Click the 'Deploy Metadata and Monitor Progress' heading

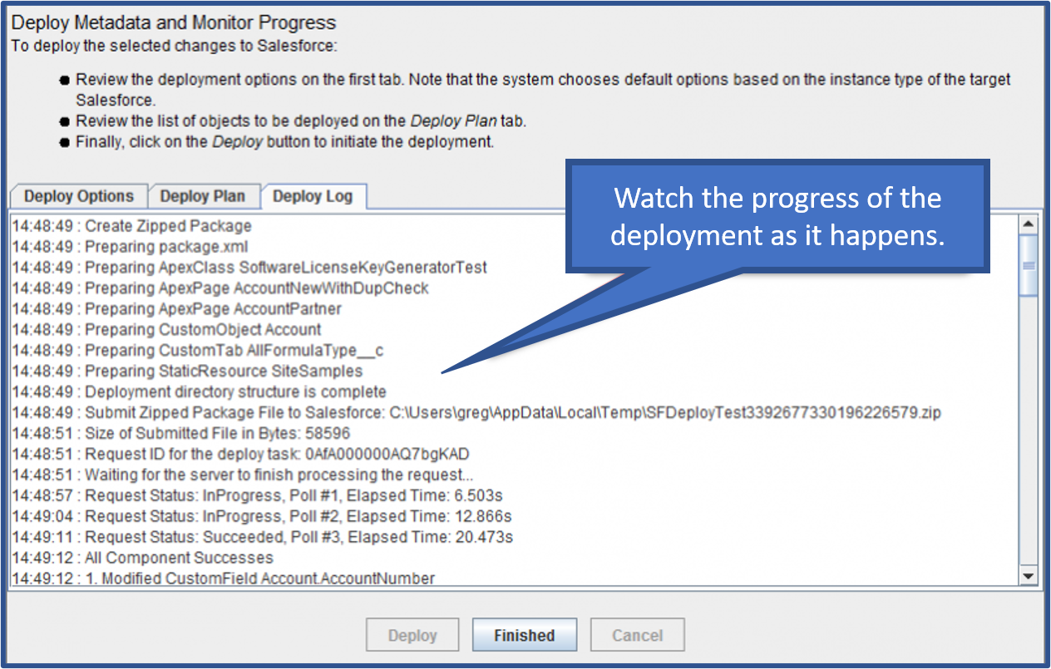(x=174, y=22)
